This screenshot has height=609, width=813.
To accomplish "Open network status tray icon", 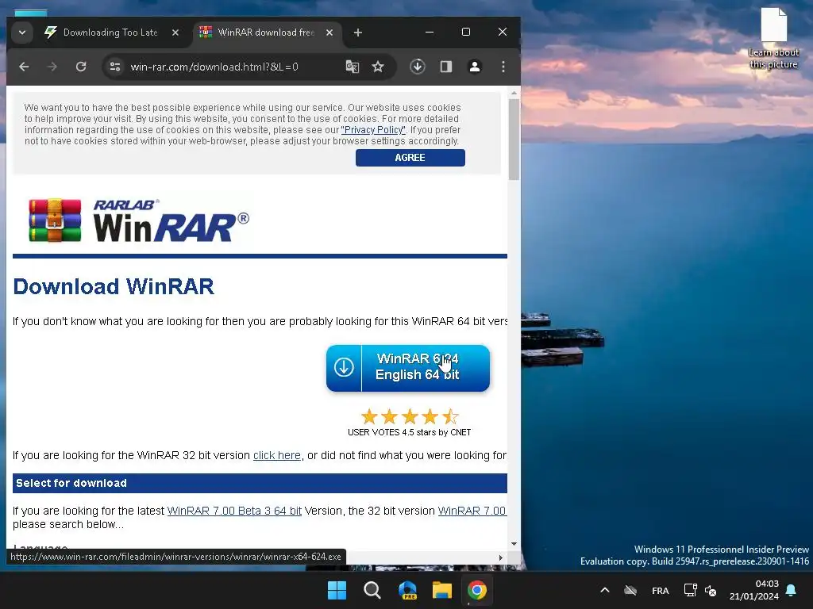I will point(690,590).
